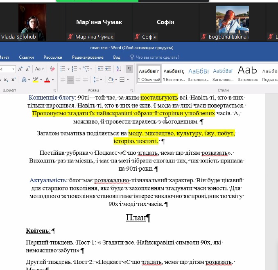Expand the multilevel list dropdown arrow

[91, 69]
